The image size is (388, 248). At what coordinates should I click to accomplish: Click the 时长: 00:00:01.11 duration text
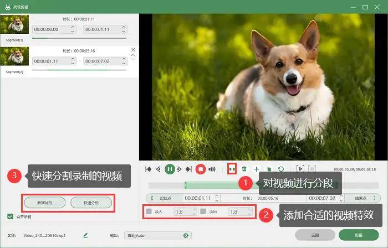79,19
